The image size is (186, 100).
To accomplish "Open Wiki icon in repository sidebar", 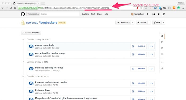I will 162,54.
